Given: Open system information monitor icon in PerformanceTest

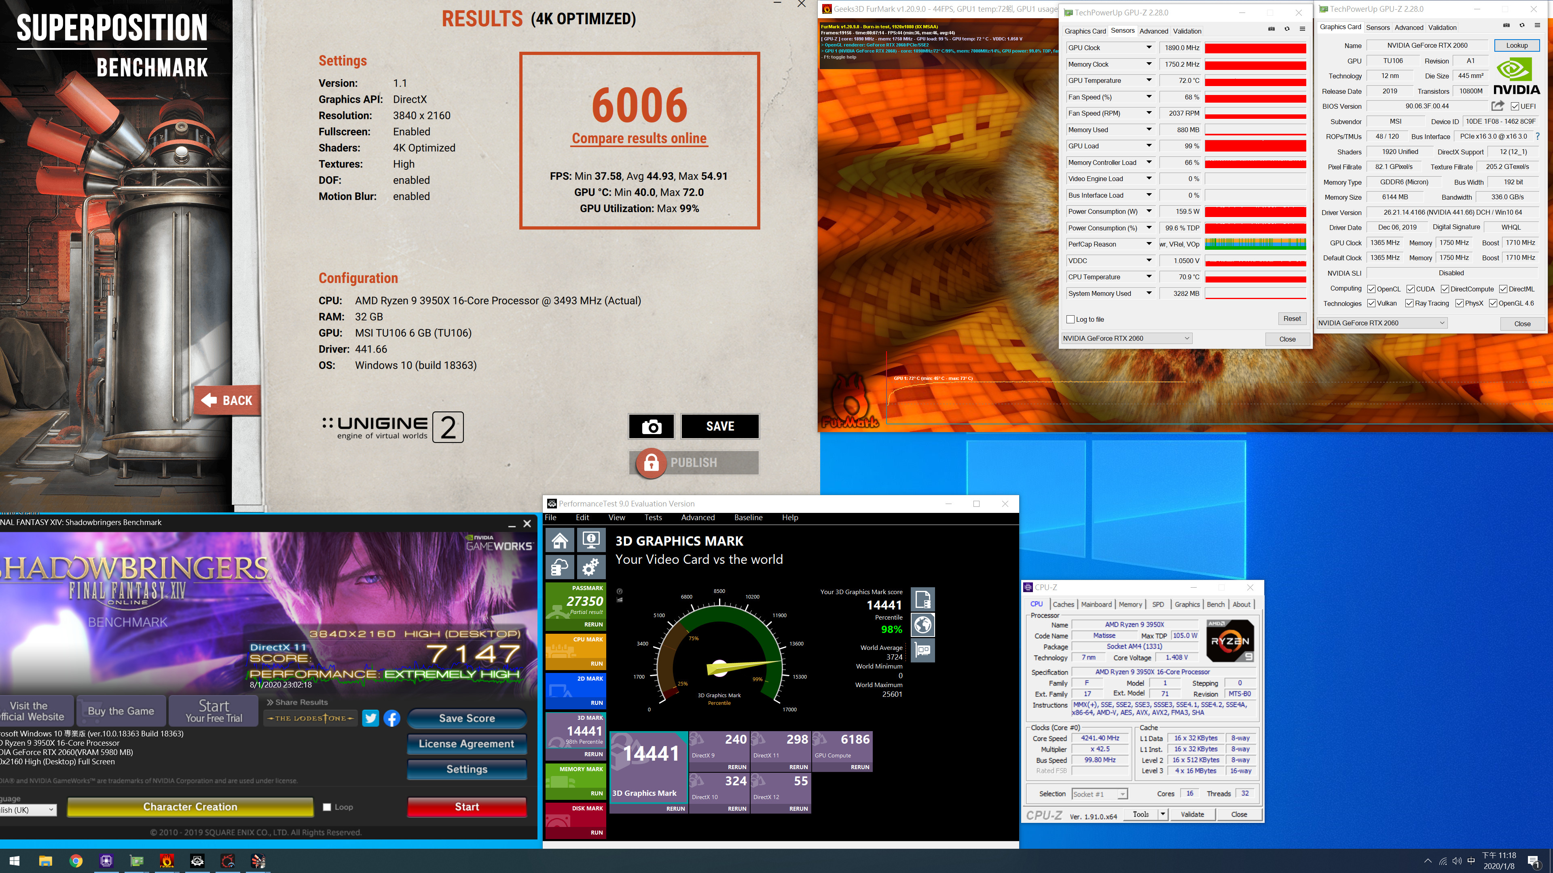Looking at the screenshot, I should (591, 540).
